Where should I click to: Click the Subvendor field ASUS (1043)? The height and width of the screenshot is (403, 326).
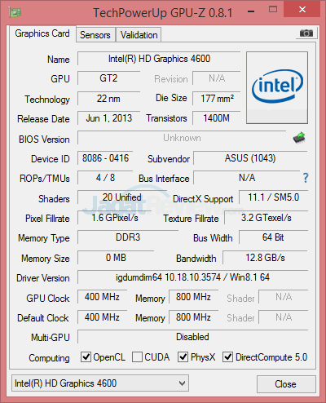pos(250,158)
